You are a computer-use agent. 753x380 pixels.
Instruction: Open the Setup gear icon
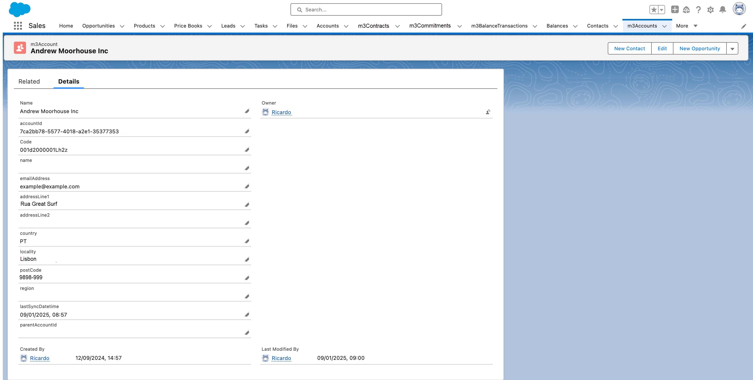pos(710,10)
